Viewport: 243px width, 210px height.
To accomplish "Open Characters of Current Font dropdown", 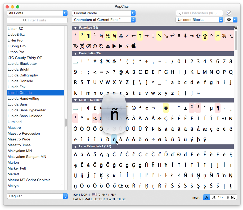I will (103, 20).
